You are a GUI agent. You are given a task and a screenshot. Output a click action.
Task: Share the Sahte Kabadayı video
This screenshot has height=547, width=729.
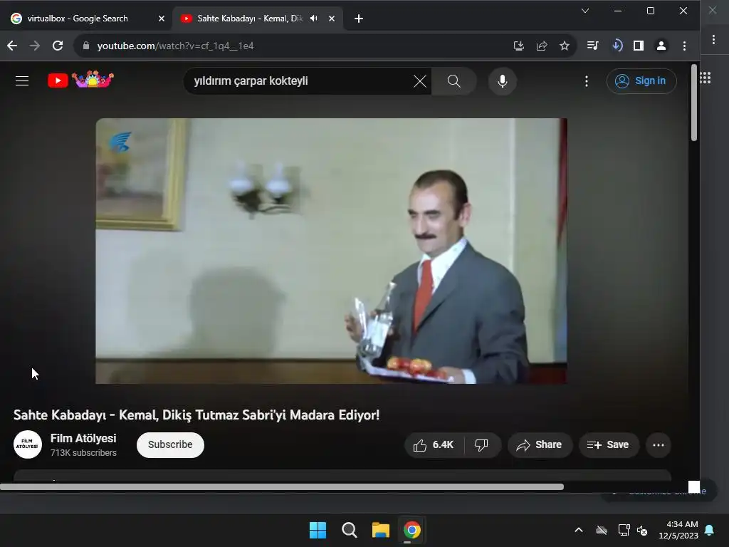[540, 445]
